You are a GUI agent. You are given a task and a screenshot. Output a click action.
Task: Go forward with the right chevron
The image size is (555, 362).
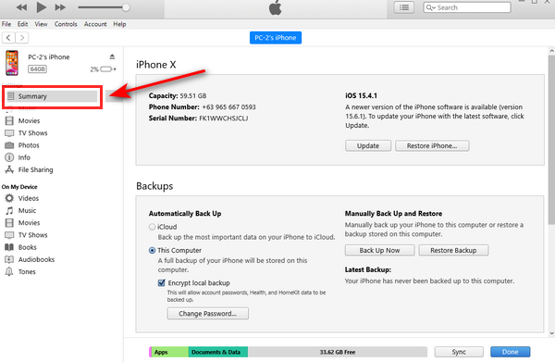[22, 38]
